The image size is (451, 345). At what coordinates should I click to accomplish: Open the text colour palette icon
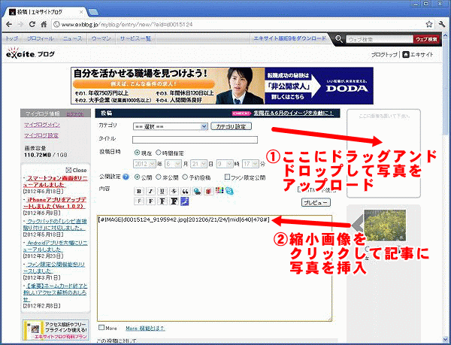tap(219, 190)
